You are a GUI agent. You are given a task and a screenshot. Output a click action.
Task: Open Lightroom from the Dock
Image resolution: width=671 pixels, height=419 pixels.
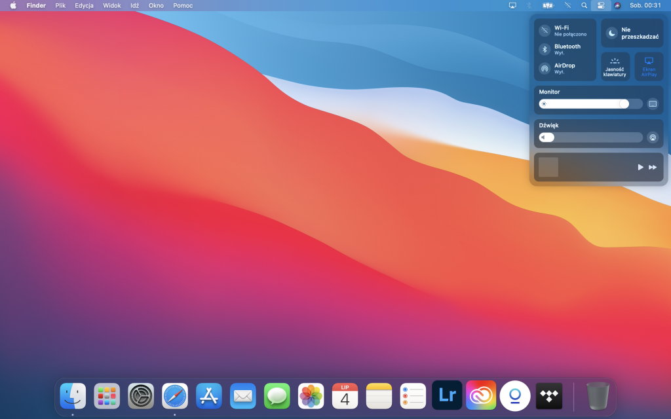coord(447,395)
